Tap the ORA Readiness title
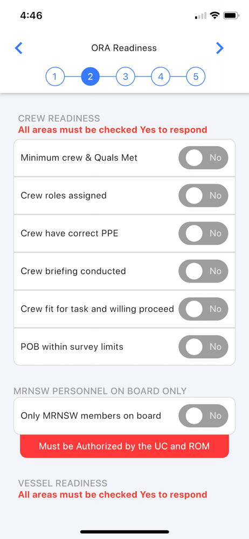The width and height of the screenshot is (249, 539). click(x=124, y=48)
